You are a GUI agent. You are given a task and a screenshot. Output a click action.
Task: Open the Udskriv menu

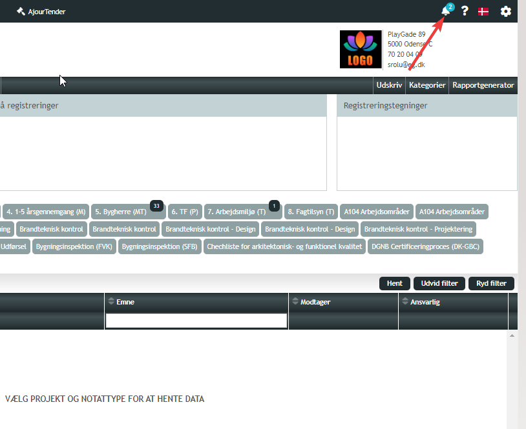click(x=389, y=85)
